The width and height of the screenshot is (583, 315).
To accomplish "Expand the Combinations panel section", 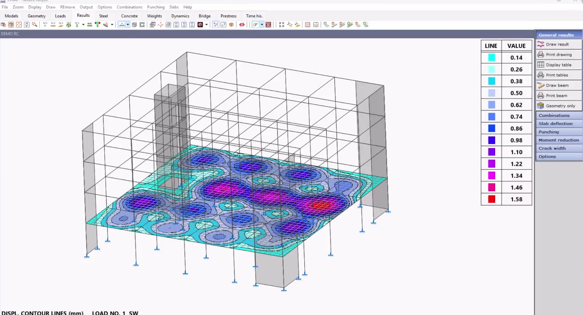I will pos(559,115).
